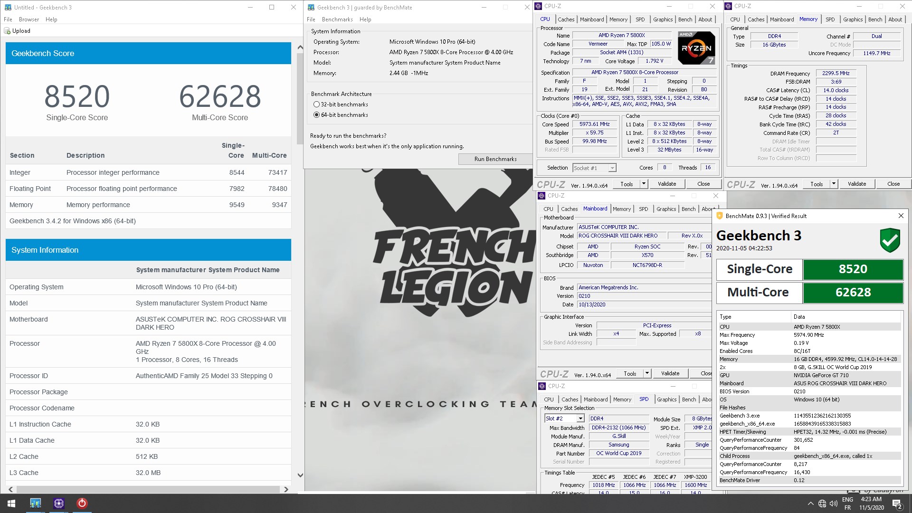Open Benchmarks menu in guarded Geekbench window
Image resolution: width=912 pixels, height=513 pixels.
[337, 19]
